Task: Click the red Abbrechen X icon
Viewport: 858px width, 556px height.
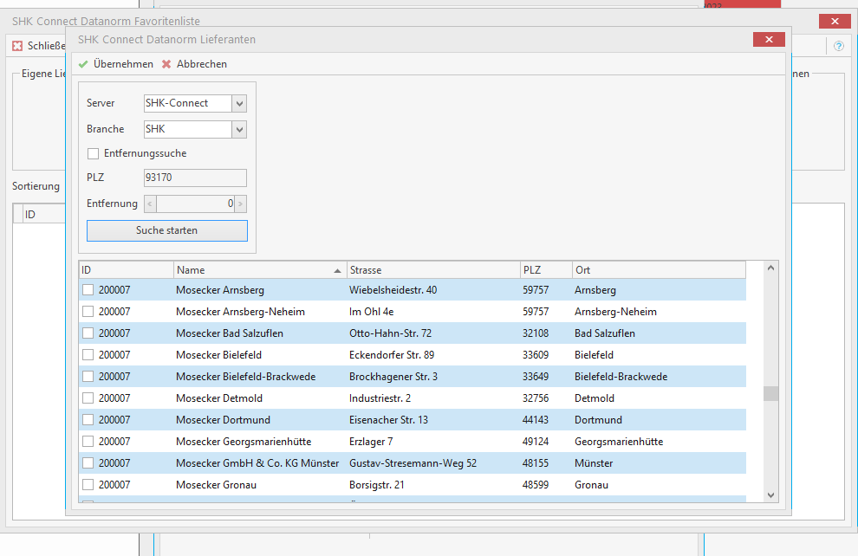Action: (166, 64)
